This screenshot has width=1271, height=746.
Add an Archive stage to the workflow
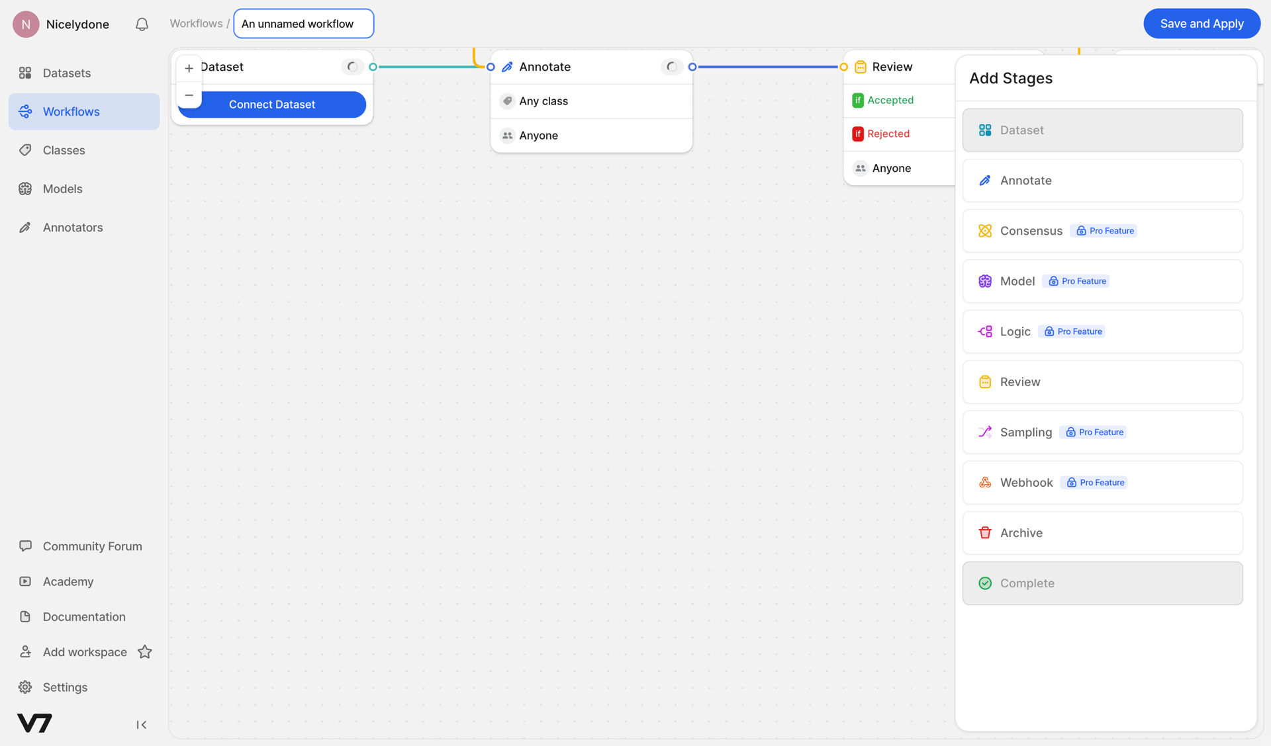click(1102, 532)
